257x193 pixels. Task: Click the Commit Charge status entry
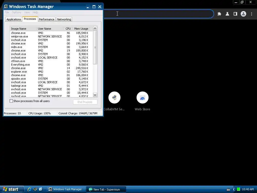(78, 113)
